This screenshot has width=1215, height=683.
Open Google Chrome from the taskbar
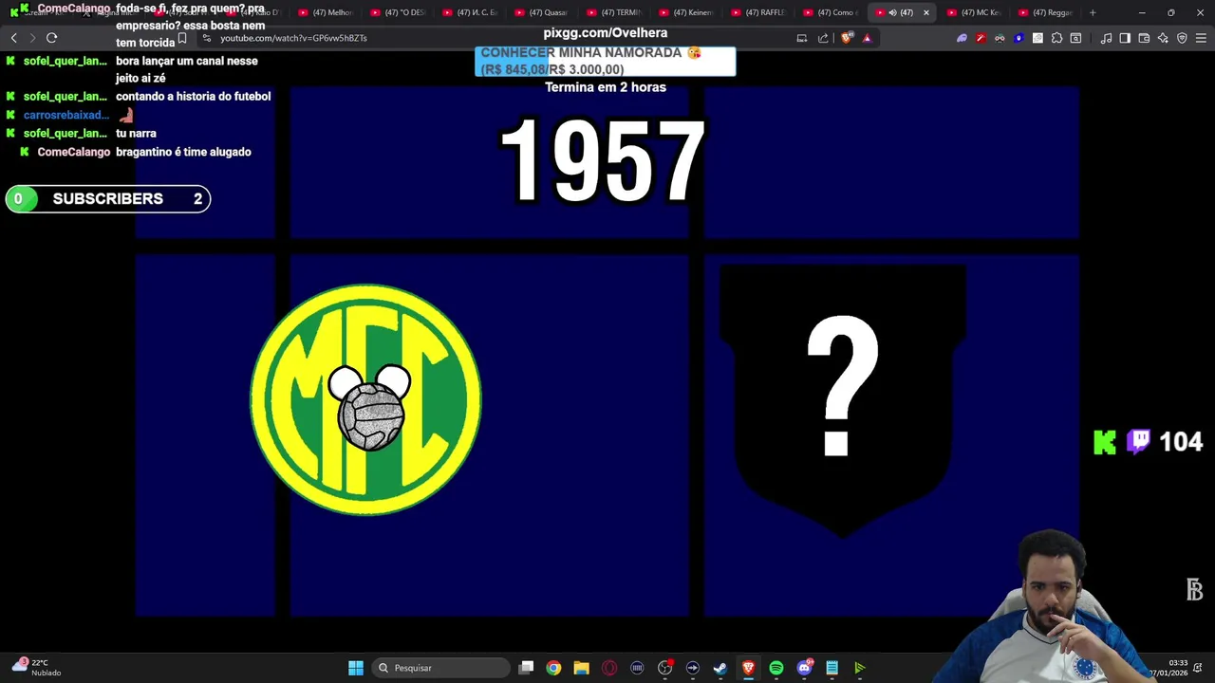tap(553, 668)
